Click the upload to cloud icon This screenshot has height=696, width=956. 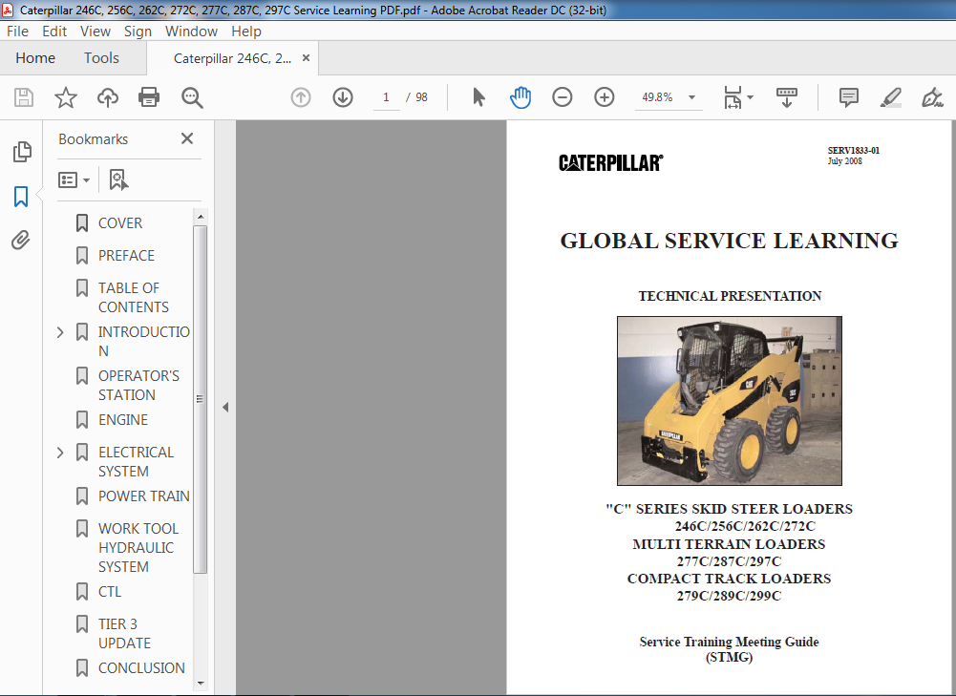point(108,97)
